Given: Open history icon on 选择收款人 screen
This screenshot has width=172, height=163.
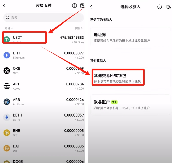Looking at the screenshot, I should point(169,7).
